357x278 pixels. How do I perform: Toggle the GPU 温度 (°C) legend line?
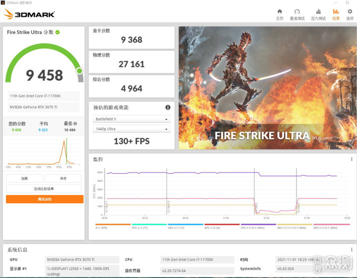[185, 226]
